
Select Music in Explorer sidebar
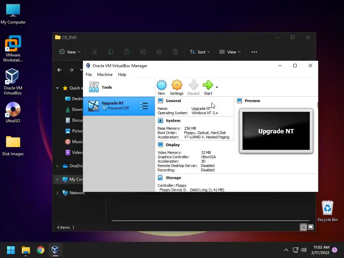(74, 142)
